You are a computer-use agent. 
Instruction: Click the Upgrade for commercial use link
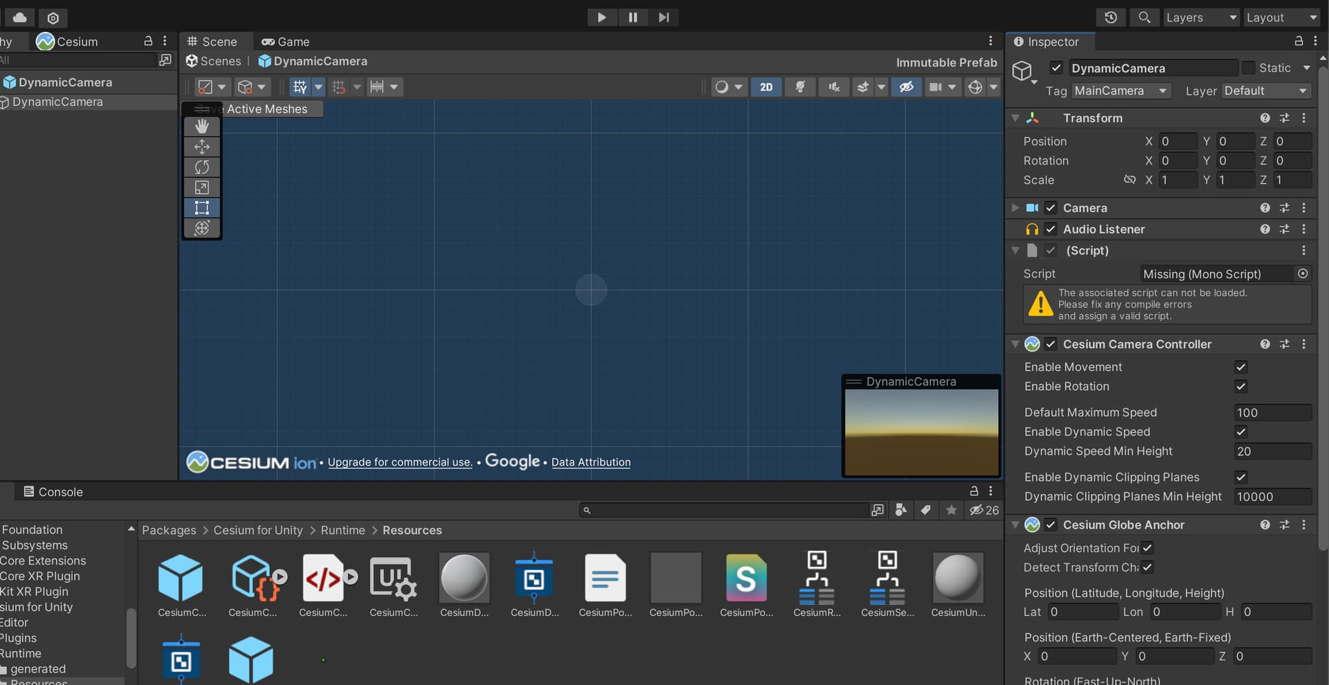(399, 462)
